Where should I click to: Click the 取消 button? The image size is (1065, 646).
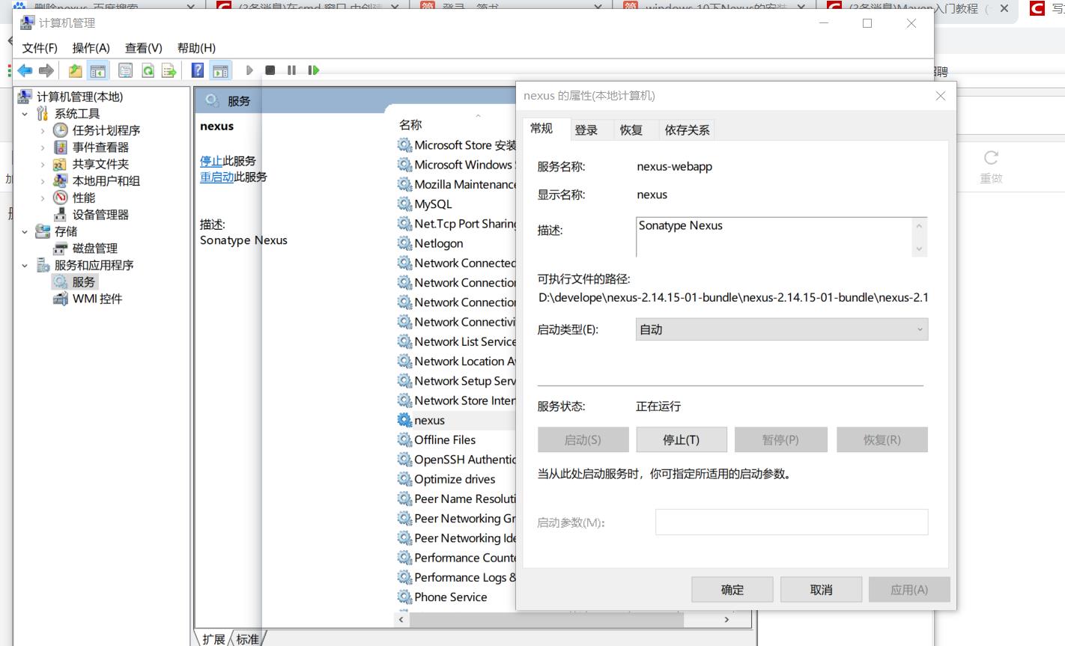822,590
